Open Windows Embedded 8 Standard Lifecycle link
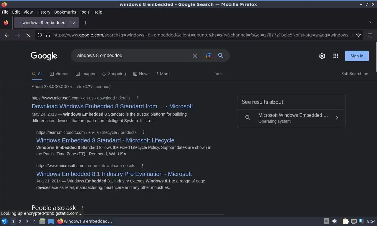Image resolution: width=377 pixels, height=226 pixels. 105,140
